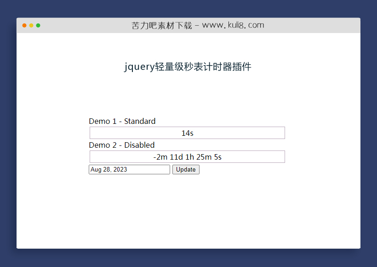Click the Demo 2 timer box below its label
The width and height of the screenshot is (377, 267).
coord(187,156)
